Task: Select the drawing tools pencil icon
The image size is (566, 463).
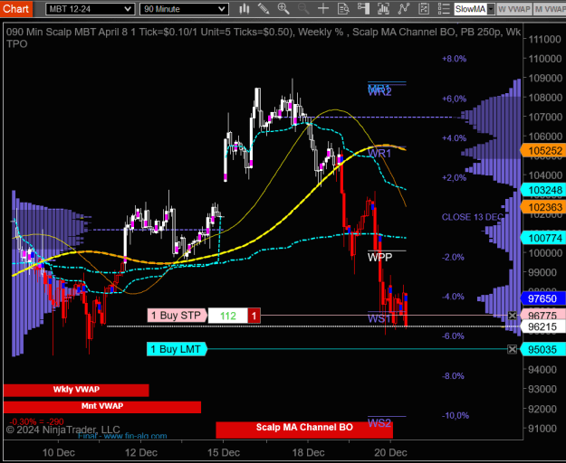Action: (x=264, y=9)
